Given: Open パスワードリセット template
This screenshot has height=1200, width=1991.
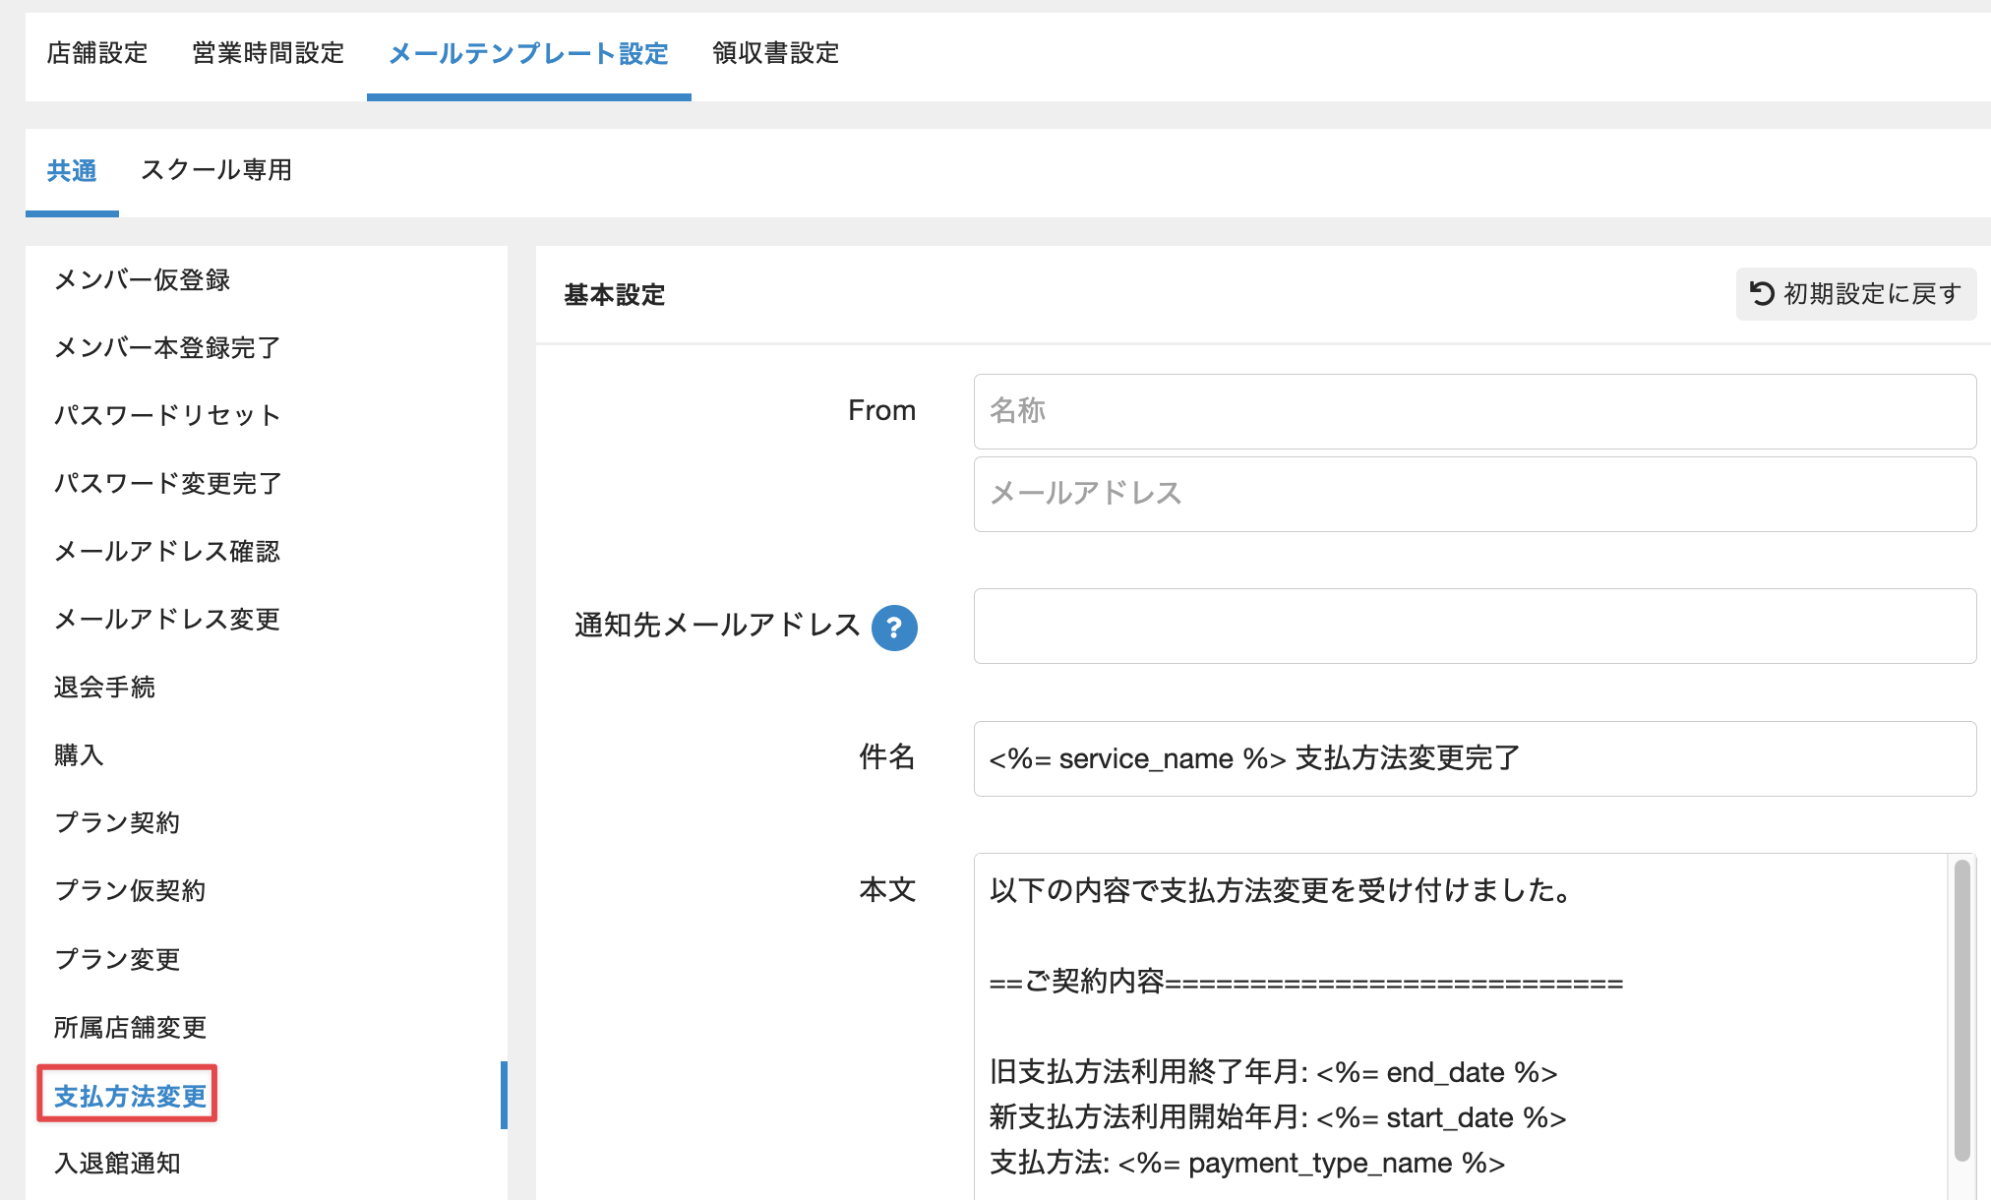Looking at the screenshot, I should point(167,415).
